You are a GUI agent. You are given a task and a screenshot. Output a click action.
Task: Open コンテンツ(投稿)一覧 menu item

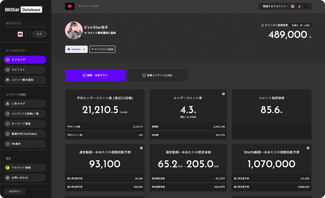25,114
